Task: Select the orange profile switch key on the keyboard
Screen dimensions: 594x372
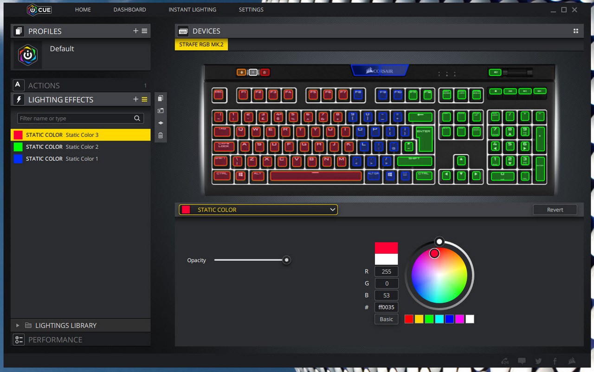Action: click(x=241, y=72)
